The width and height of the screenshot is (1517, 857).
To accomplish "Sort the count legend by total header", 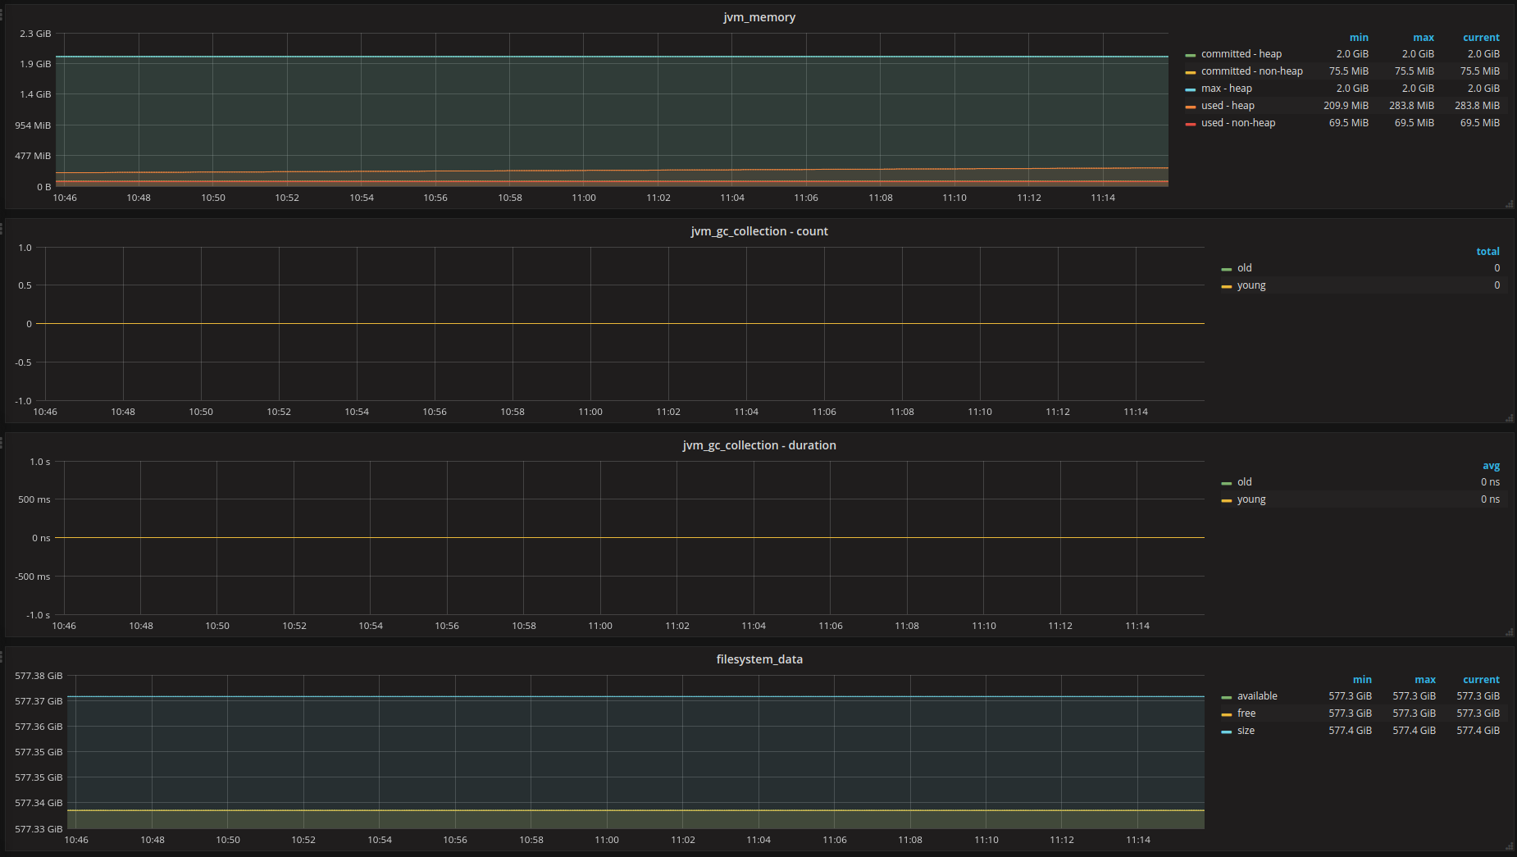I will [1487, 252].
